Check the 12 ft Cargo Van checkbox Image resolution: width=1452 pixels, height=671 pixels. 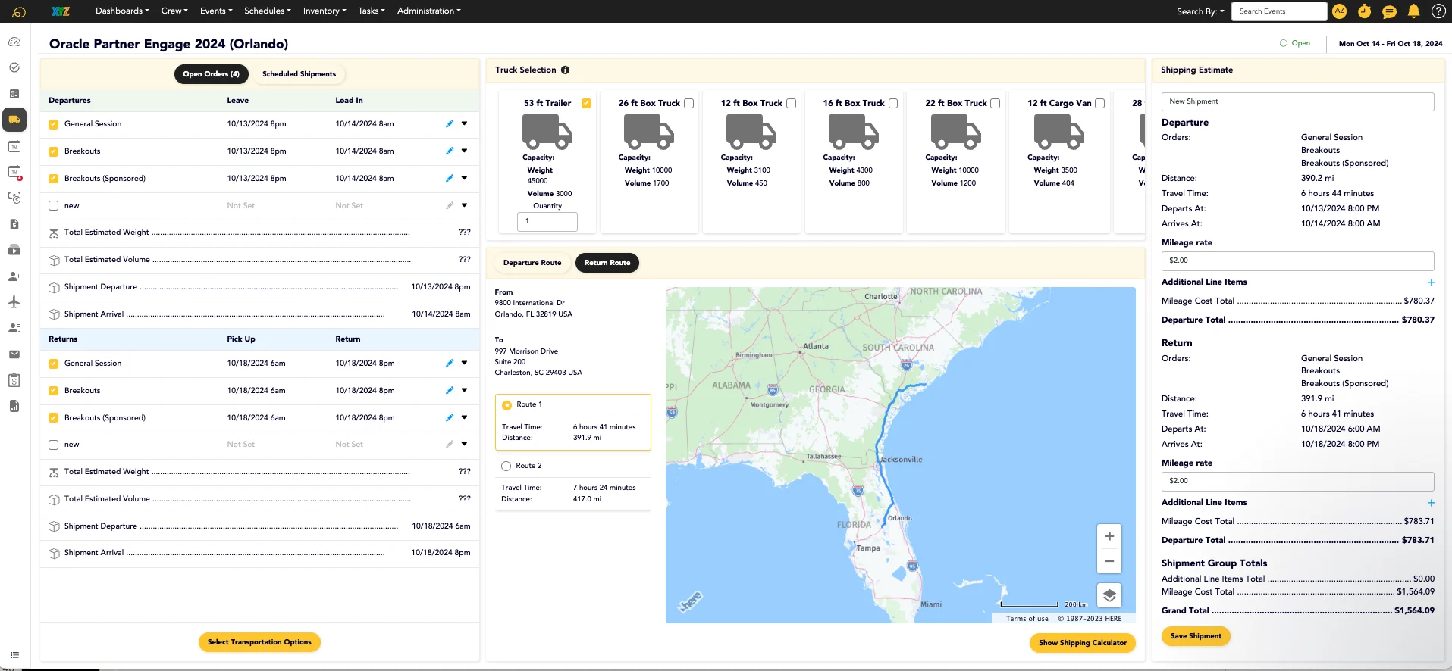[x=1099, y=103]
